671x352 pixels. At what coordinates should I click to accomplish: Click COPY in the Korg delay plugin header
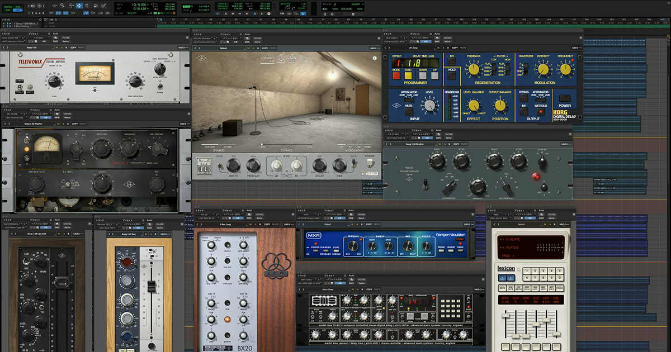point(456,49)
